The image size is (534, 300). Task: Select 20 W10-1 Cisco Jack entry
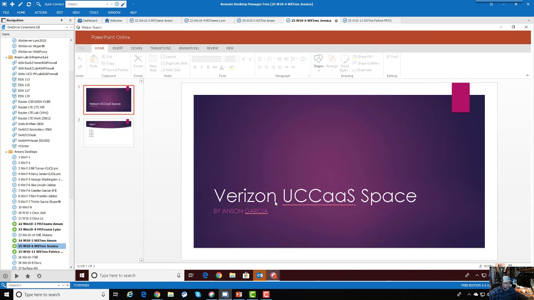tap(32, 213)
